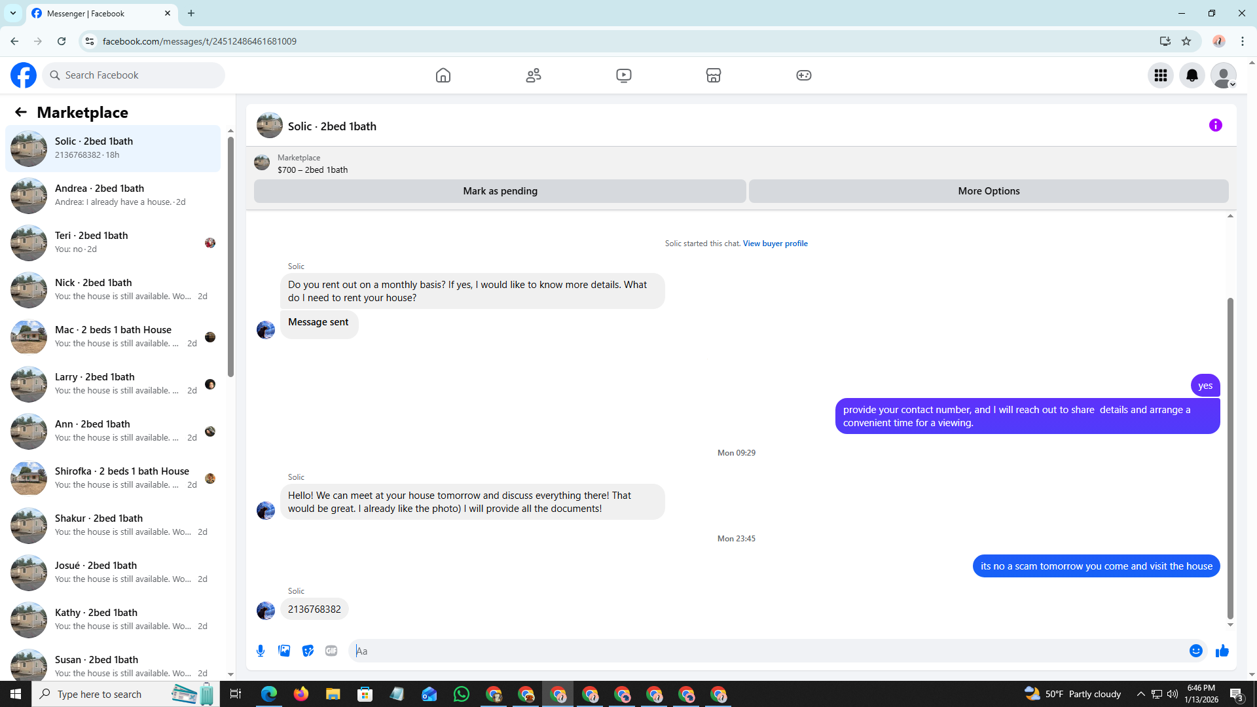The image size is (1257, 707).
Task: Open Facebook notifications bell
Action: [x=1192, y=75]
